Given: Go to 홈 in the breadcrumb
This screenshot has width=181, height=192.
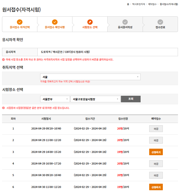Looking at the screenshot, I should [128, 4].
